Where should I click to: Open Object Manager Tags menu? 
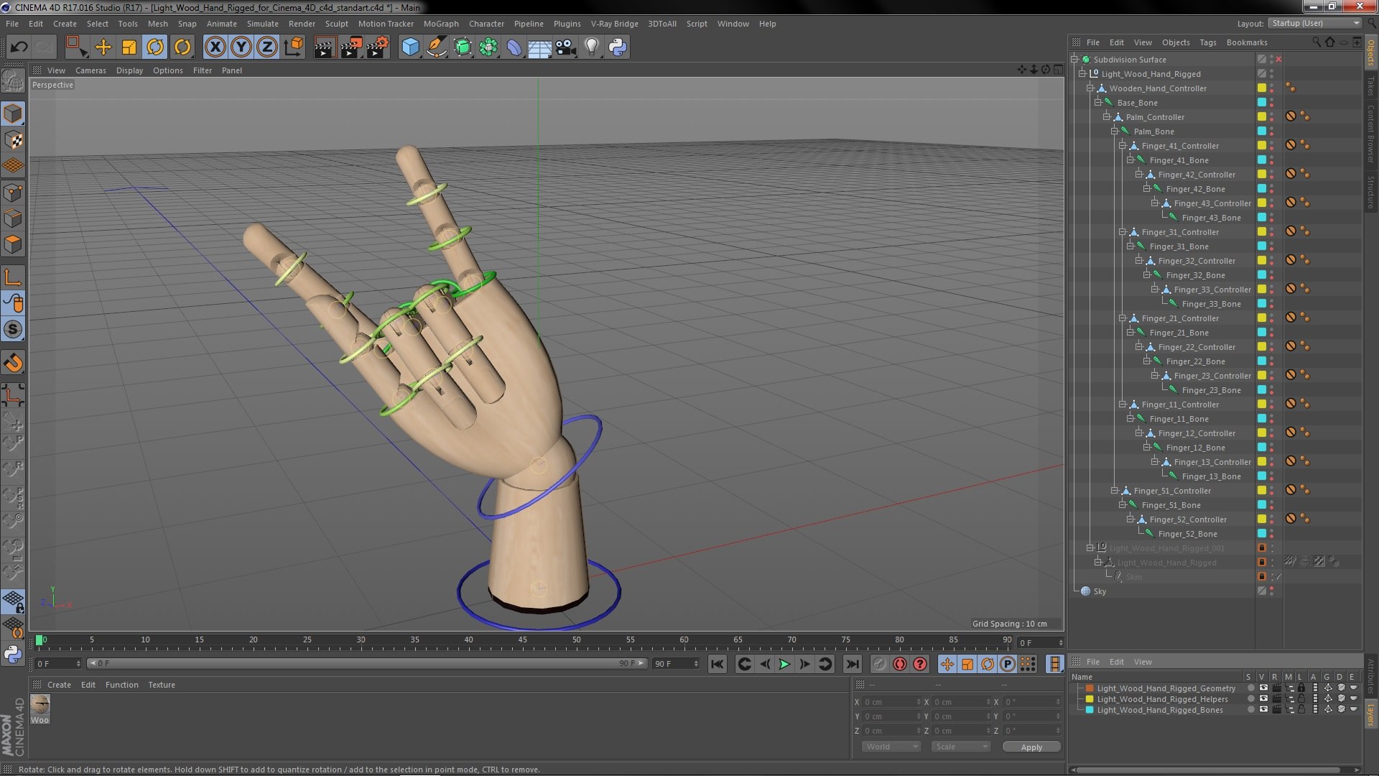1208,42
